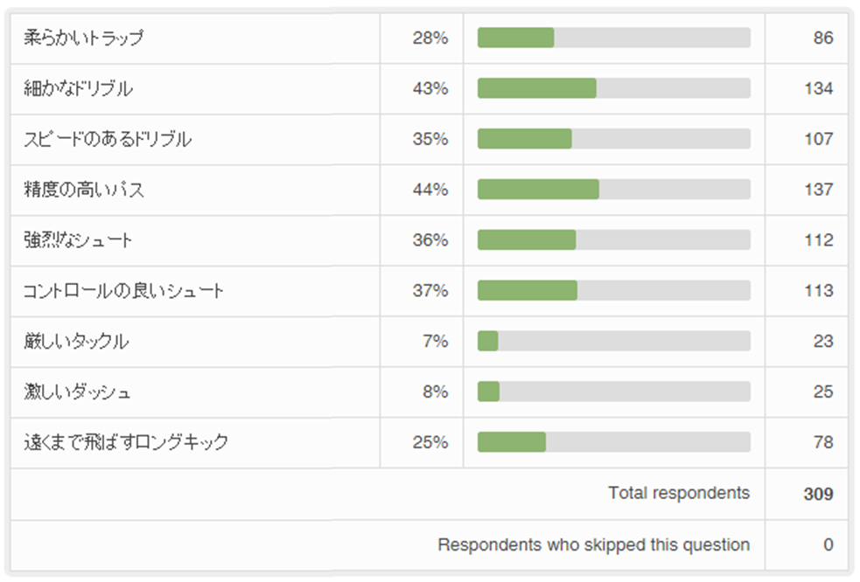Screen dimensions: 860x582
Task: Click the 強烈なシュート label
Action: pos(79,240)
